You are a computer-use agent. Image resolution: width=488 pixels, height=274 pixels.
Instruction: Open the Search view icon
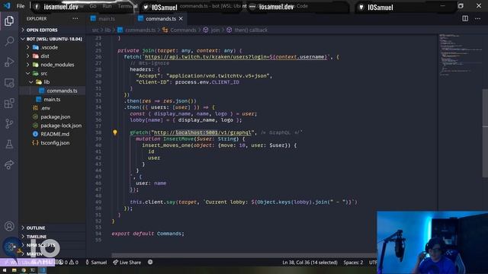coord(9,41)
